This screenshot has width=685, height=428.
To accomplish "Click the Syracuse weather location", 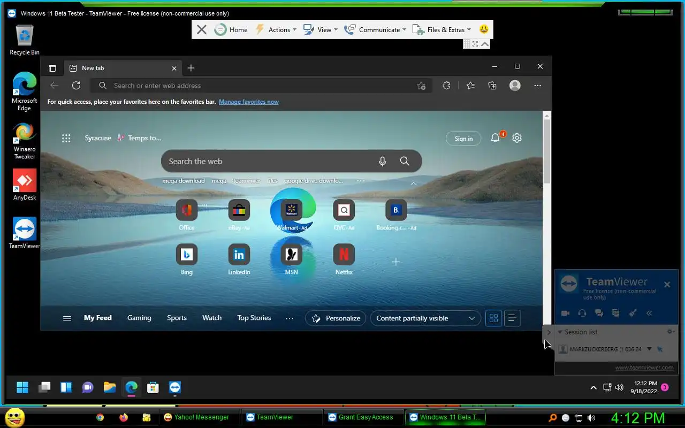I will pos(98,138).
